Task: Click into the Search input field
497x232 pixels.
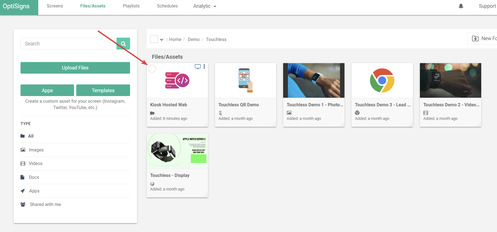Action: coord(69,44)
